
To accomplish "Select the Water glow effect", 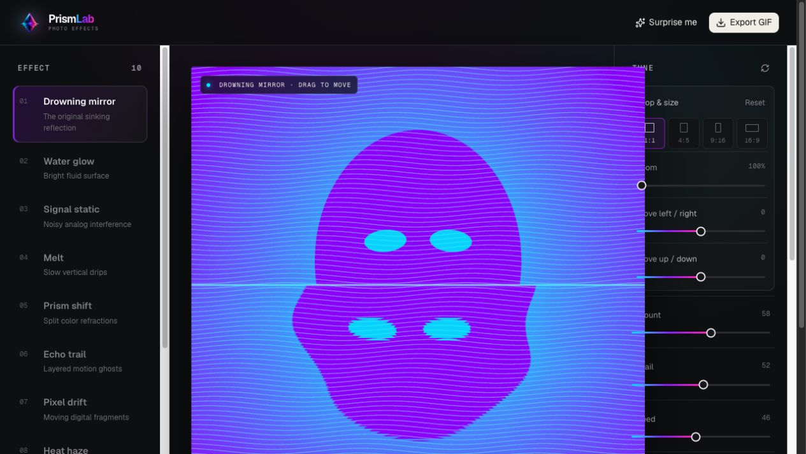I will pyautogui.click(x=80, y=168).
